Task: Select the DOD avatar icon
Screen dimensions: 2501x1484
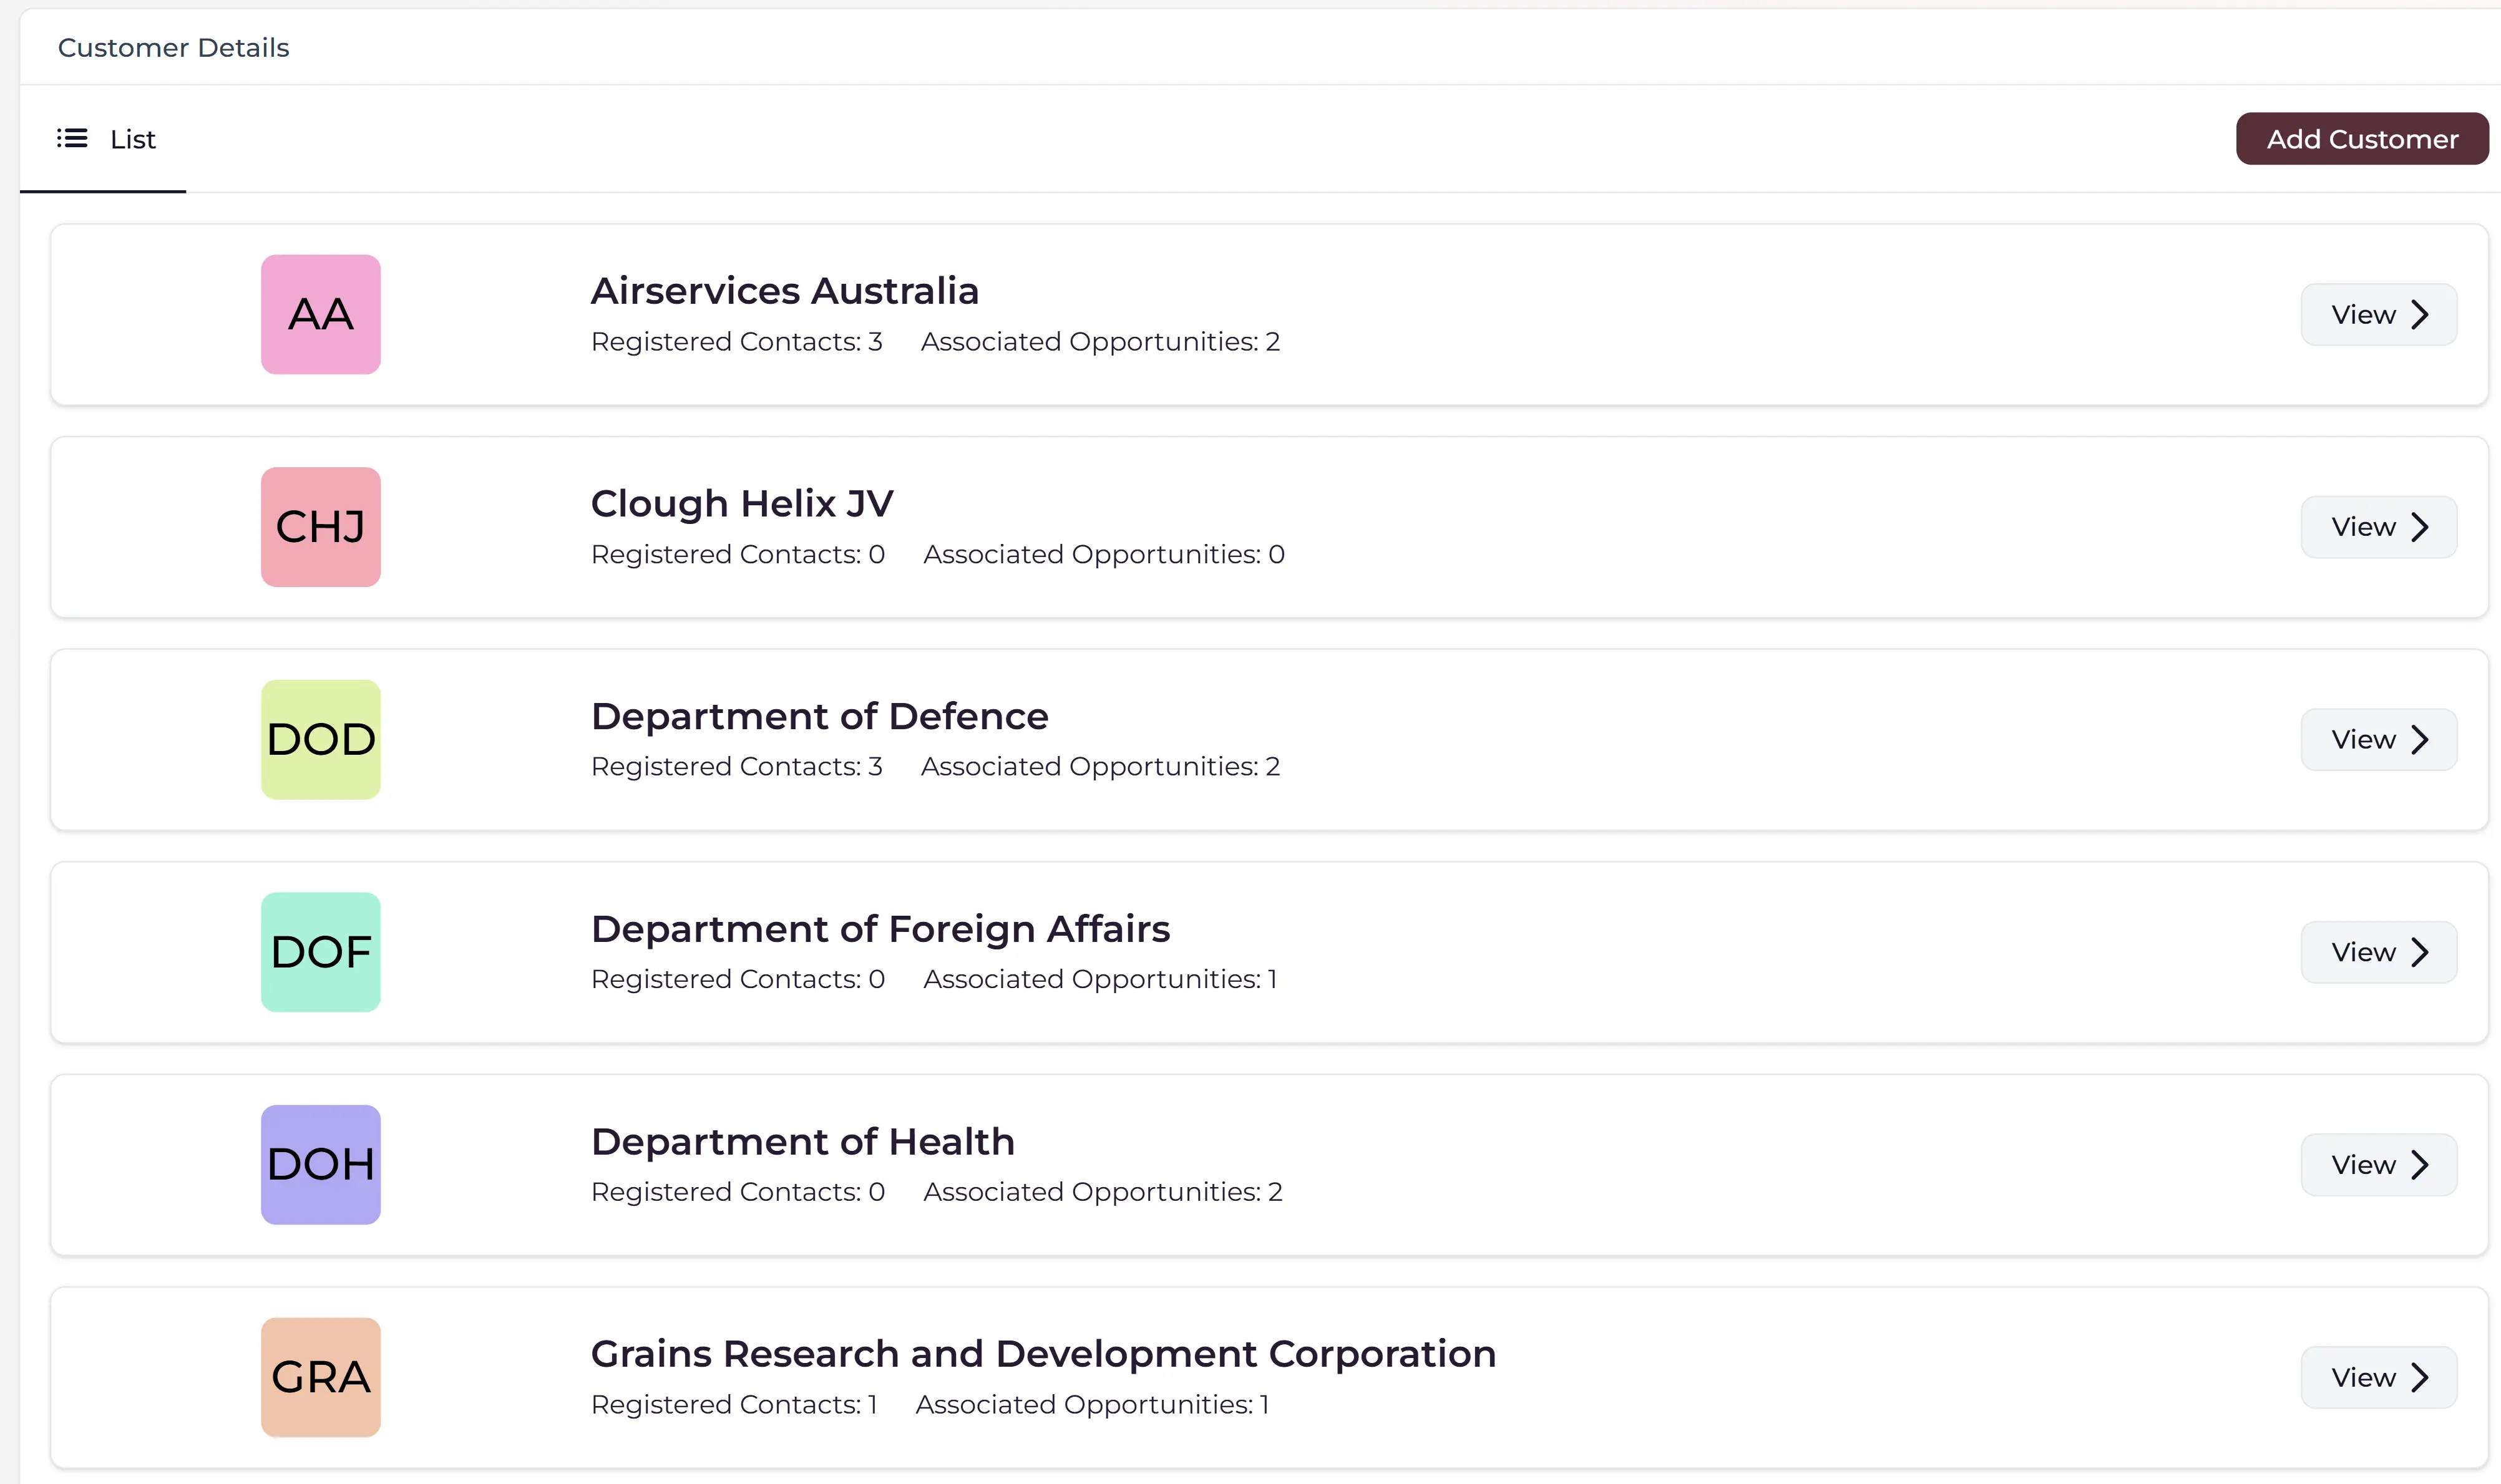Action: [320, 740]
